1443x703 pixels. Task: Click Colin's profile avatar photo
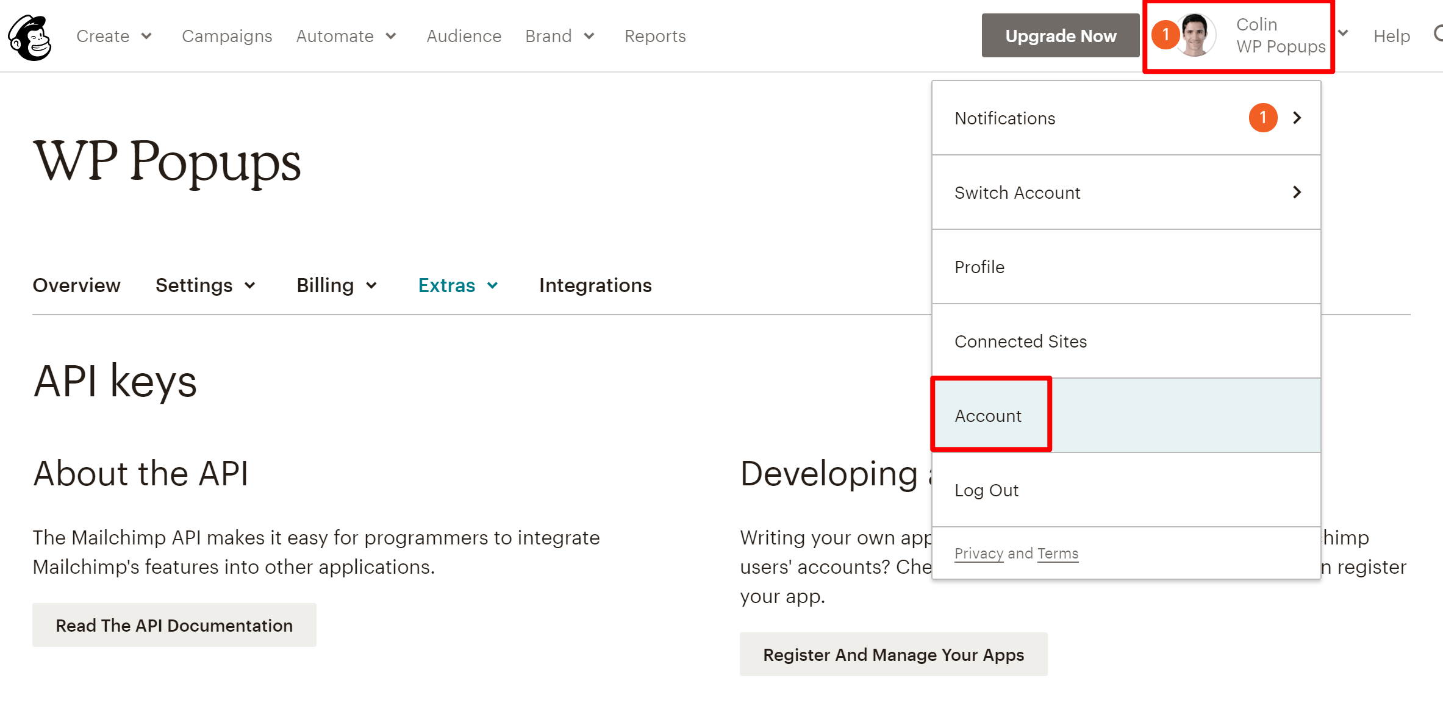click(x=1195, y=35)
